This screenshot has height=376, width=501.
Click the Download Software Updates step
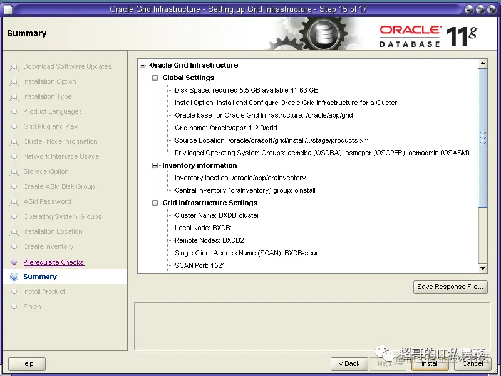pos(68,66)
